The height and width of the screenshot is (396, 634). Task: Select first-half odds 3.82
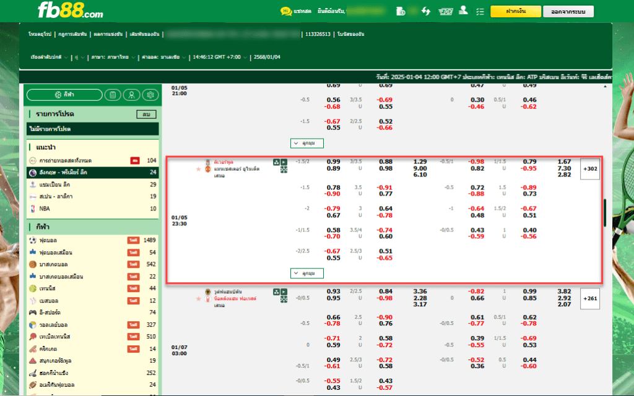coord(564,292)
